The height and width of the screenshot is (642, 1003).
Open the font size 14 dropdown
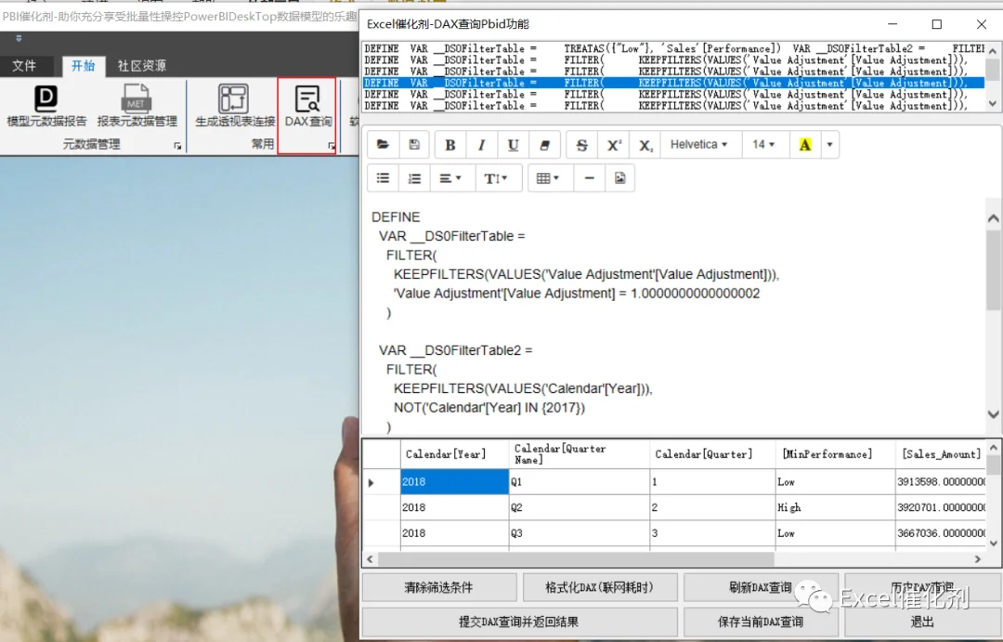coord(763,145)
